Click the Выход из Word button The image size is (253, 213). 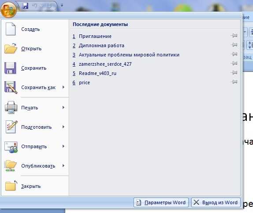pos(216,202)
